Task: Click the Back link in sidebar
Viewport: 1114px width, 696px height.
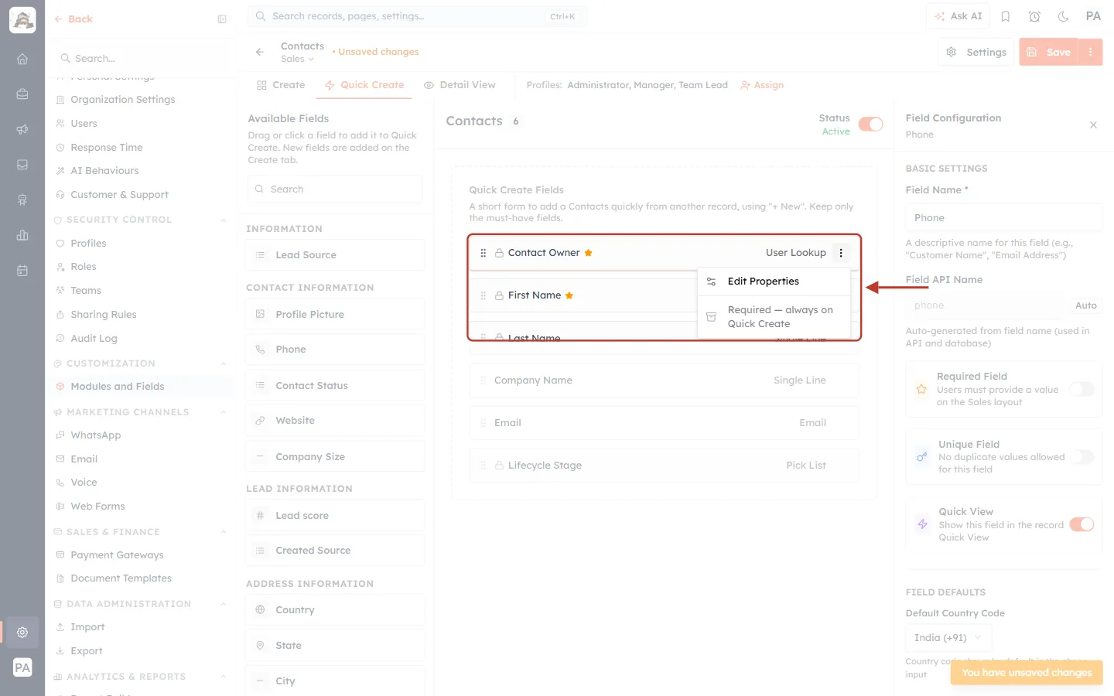Action: pyautogui.click(x=73, y=19)
